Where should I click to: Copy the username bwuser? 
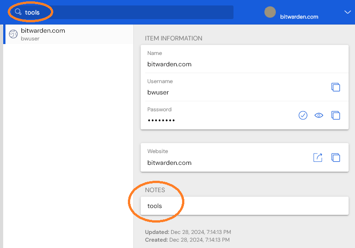pyautogui.click(x=335, y=87)
